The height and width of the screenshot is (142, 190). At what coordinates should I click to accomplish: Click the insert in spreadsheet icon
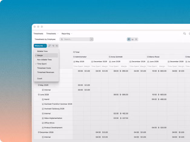click(x=57, y=46)
